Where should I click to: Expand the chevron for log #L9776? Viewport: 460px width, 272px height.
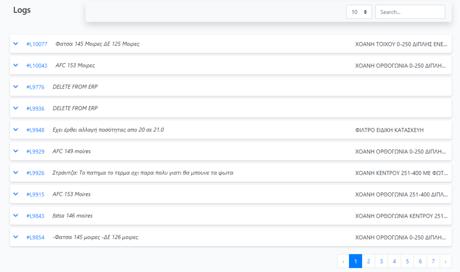[16, 87]
